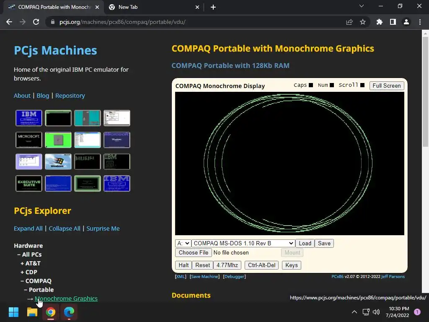Open the Chrome profile icon
Screen dimensions: 429x322
coord(406,22)
